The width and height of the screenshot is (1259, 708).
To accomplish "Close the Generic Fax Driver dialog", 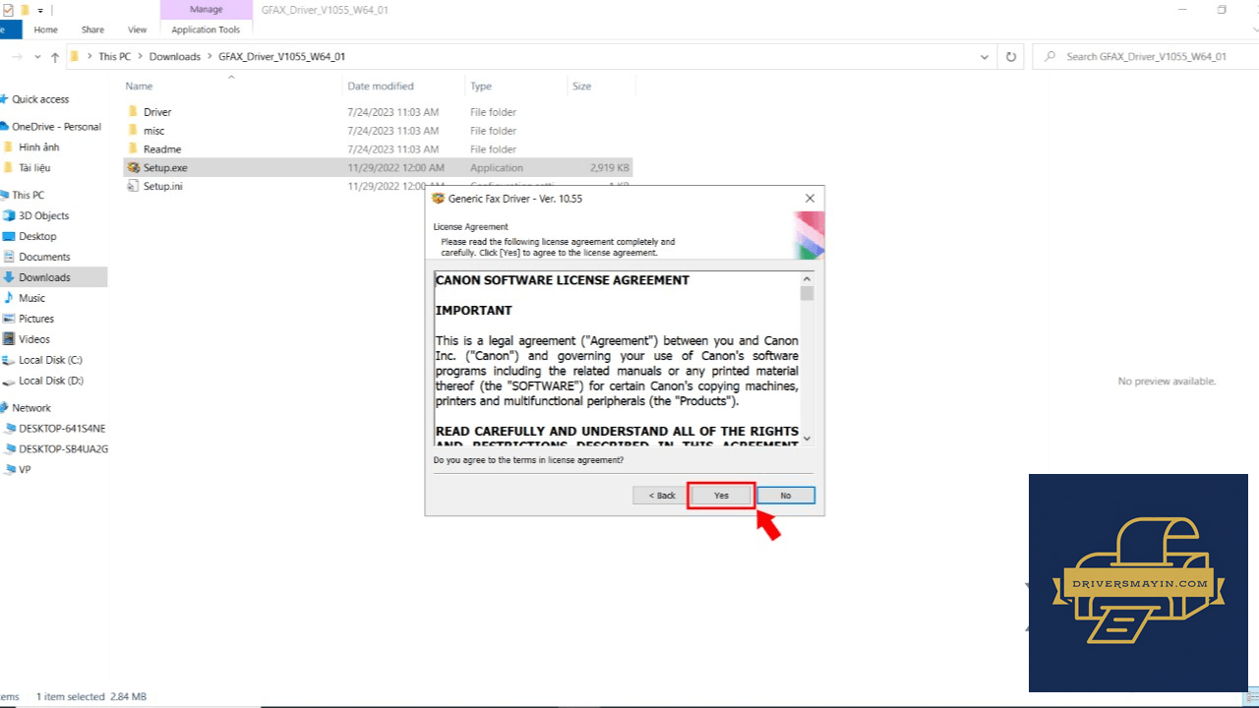I will coord(809,198).
